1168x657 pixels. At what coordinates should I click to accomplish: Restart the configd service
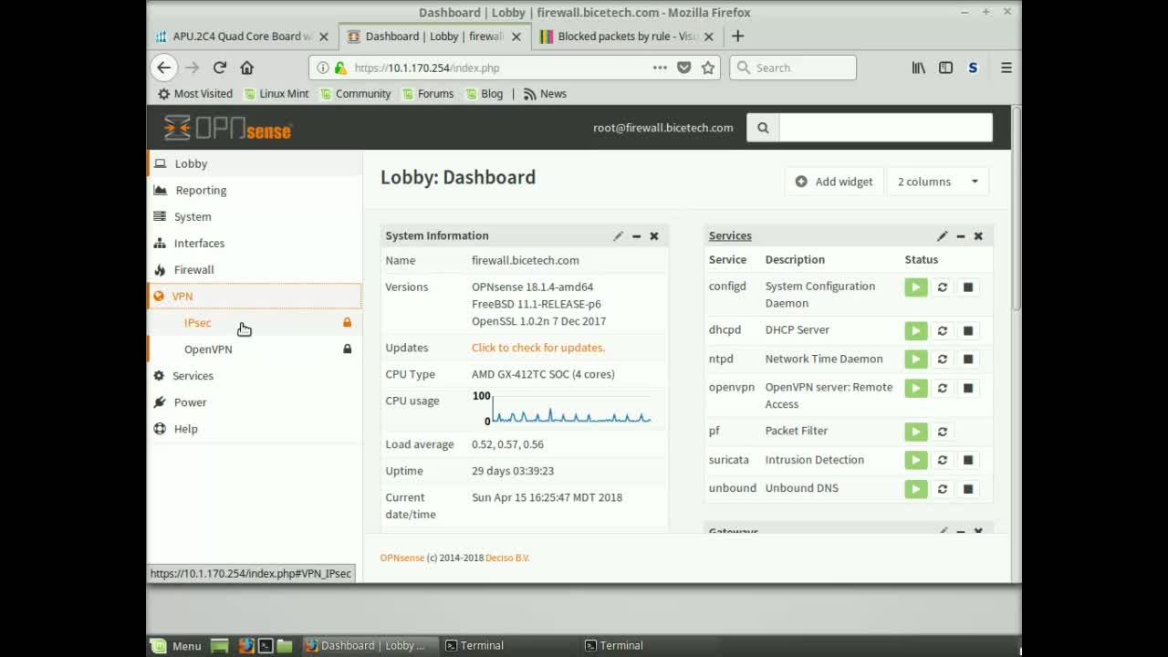pos(943,287)
